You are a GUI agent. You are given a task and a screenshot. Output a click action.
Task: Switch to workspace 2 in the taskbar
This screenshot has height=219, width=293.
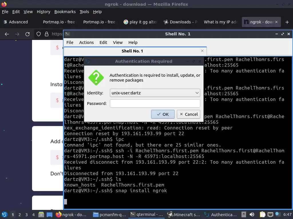click(20, 215)
